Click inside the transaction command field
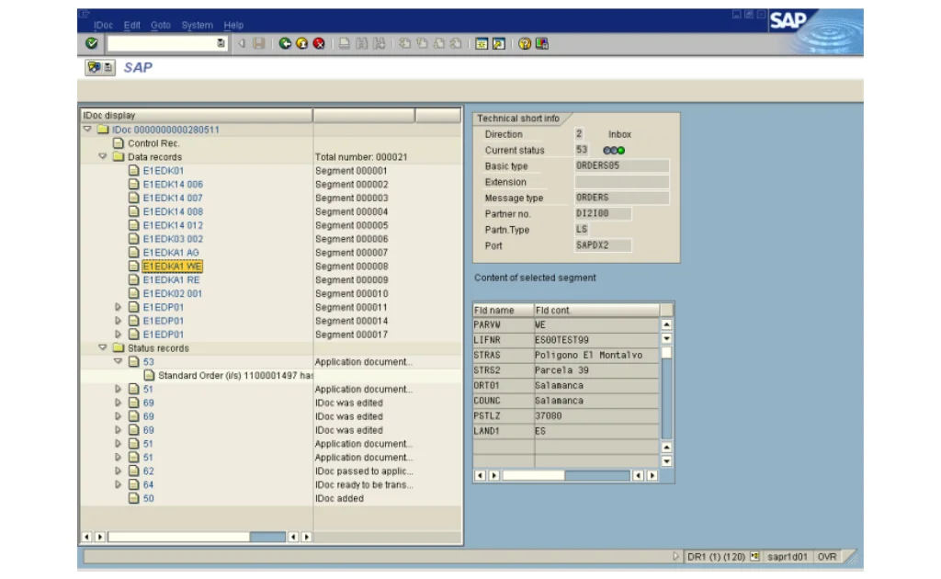Viewport: 941px width, 579px height. [162, 43]
